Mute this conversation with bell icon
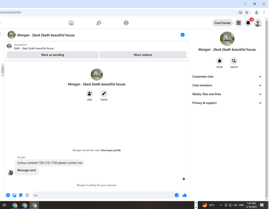269x209 pixels. coord(220,61)
